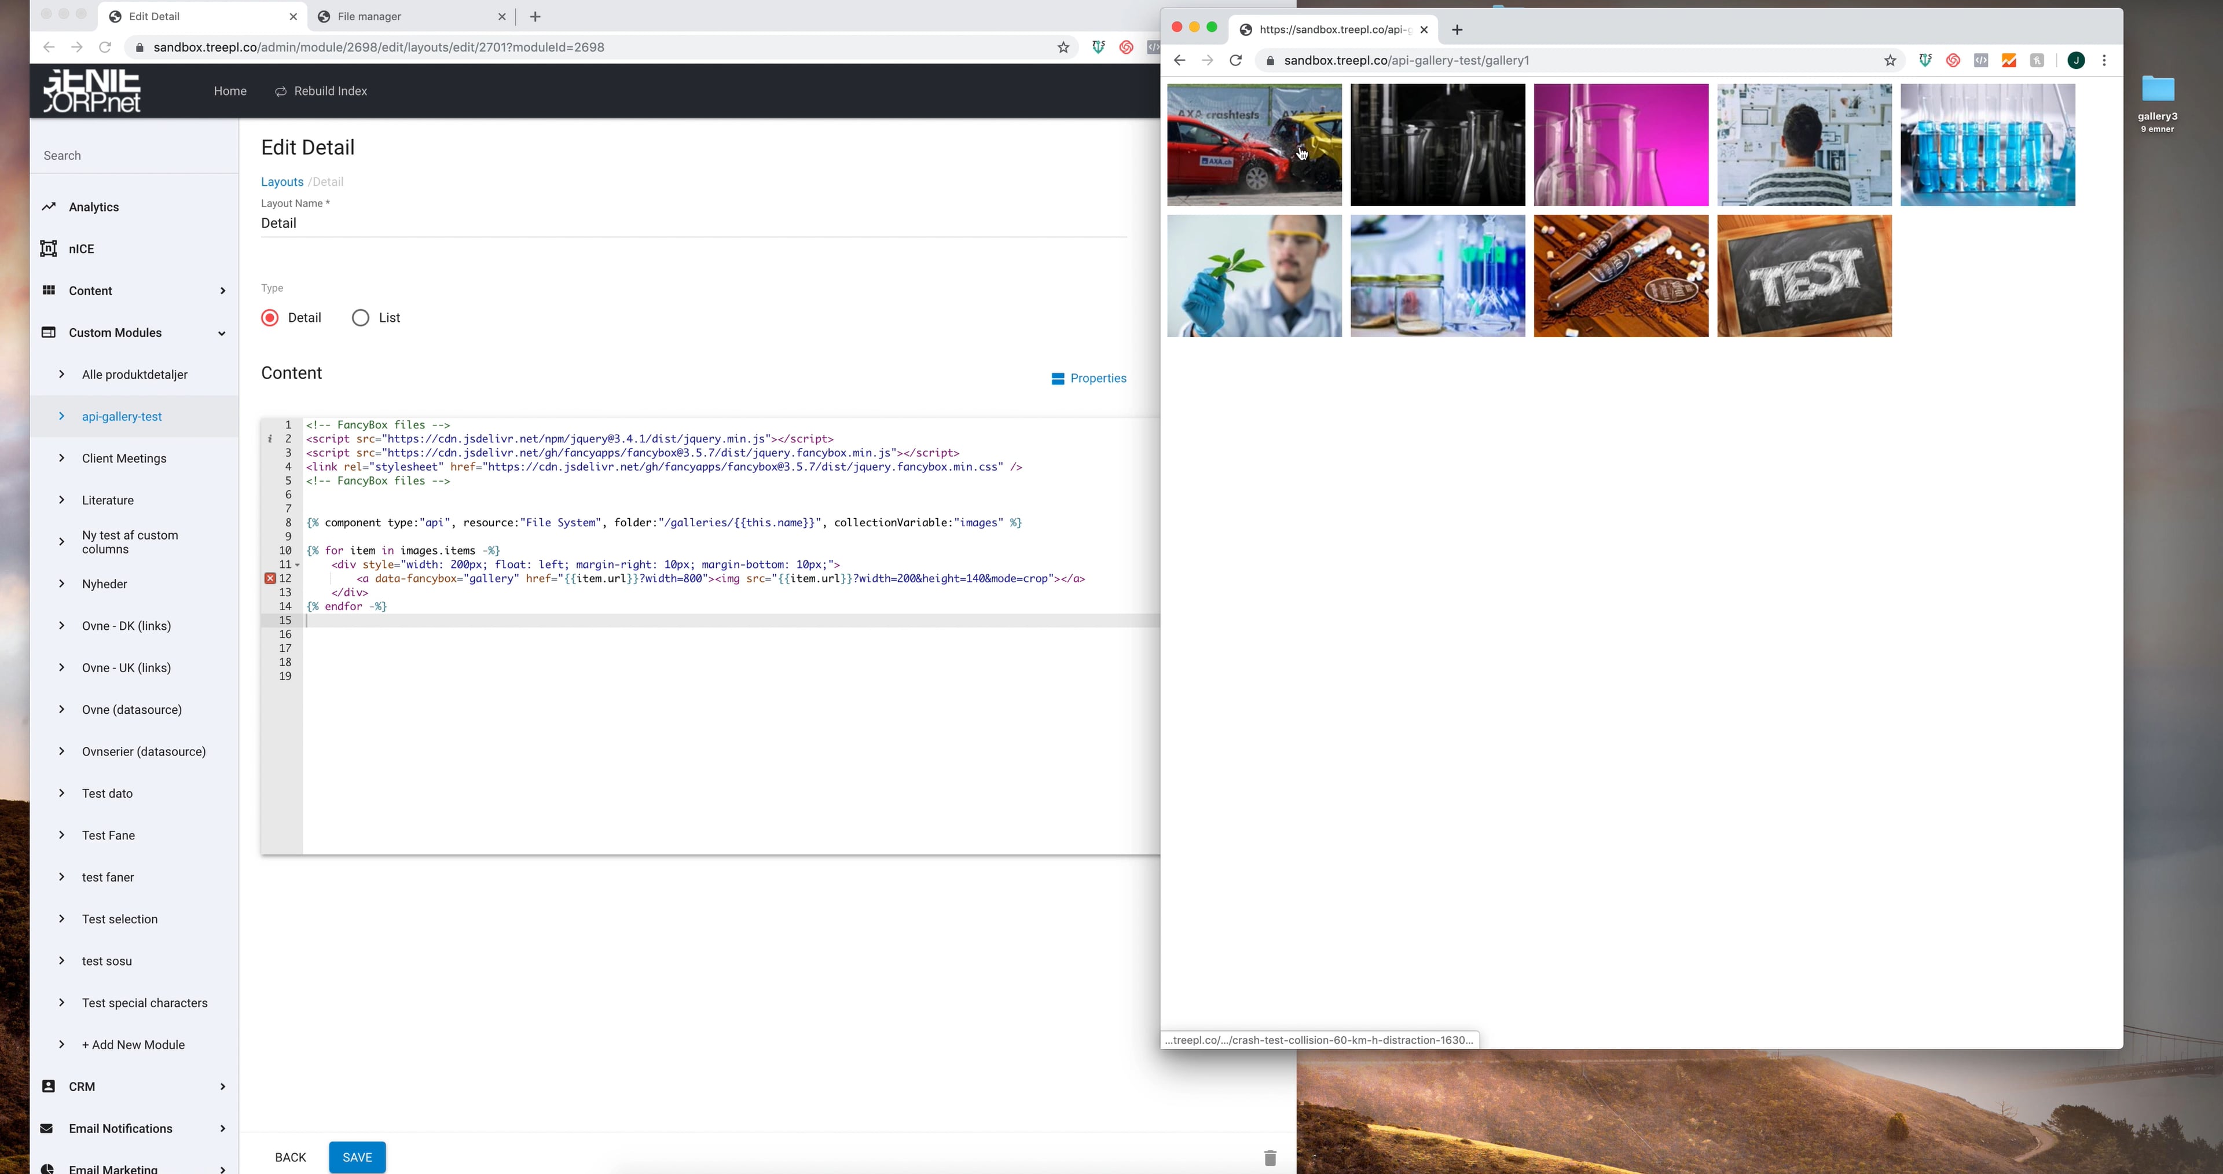Click + Add New Module
The image size is (2223, 1174).
pyautogui.click(x=133, y=1045)
